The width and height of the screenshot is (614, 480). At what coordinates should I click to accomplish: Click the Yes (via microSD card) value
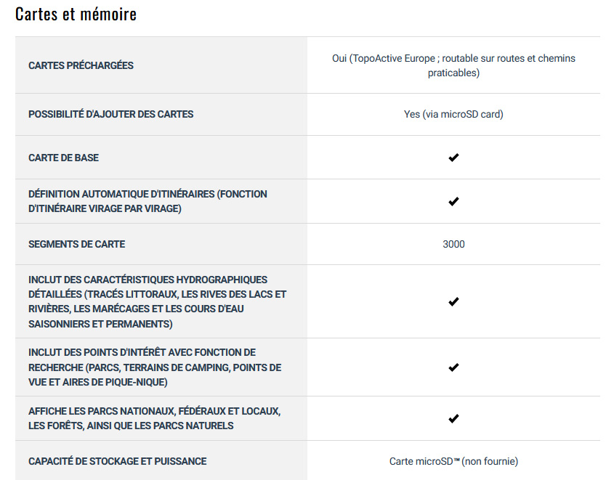(453, 114)
